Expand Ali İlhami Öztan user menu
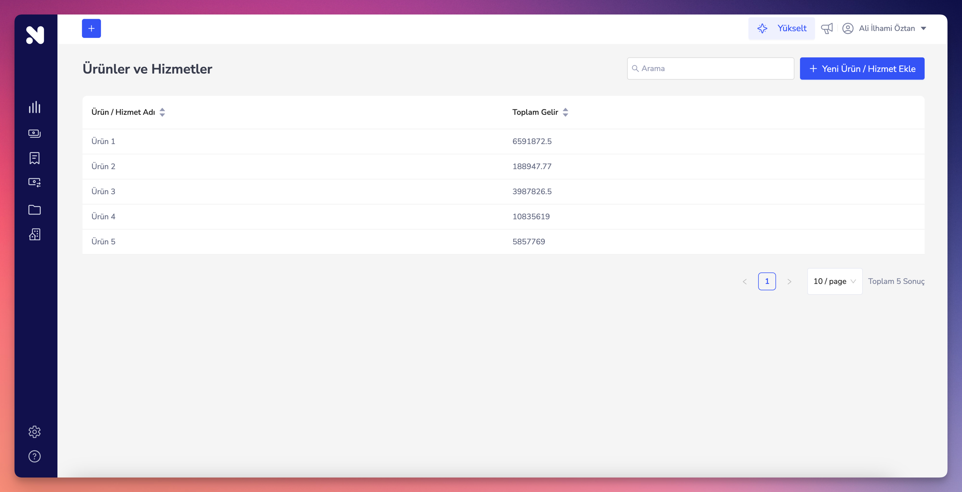Viewport: 962px width, 492px height. tap(885, 28)
